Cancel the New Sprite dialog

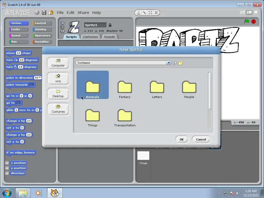point(201,139)
